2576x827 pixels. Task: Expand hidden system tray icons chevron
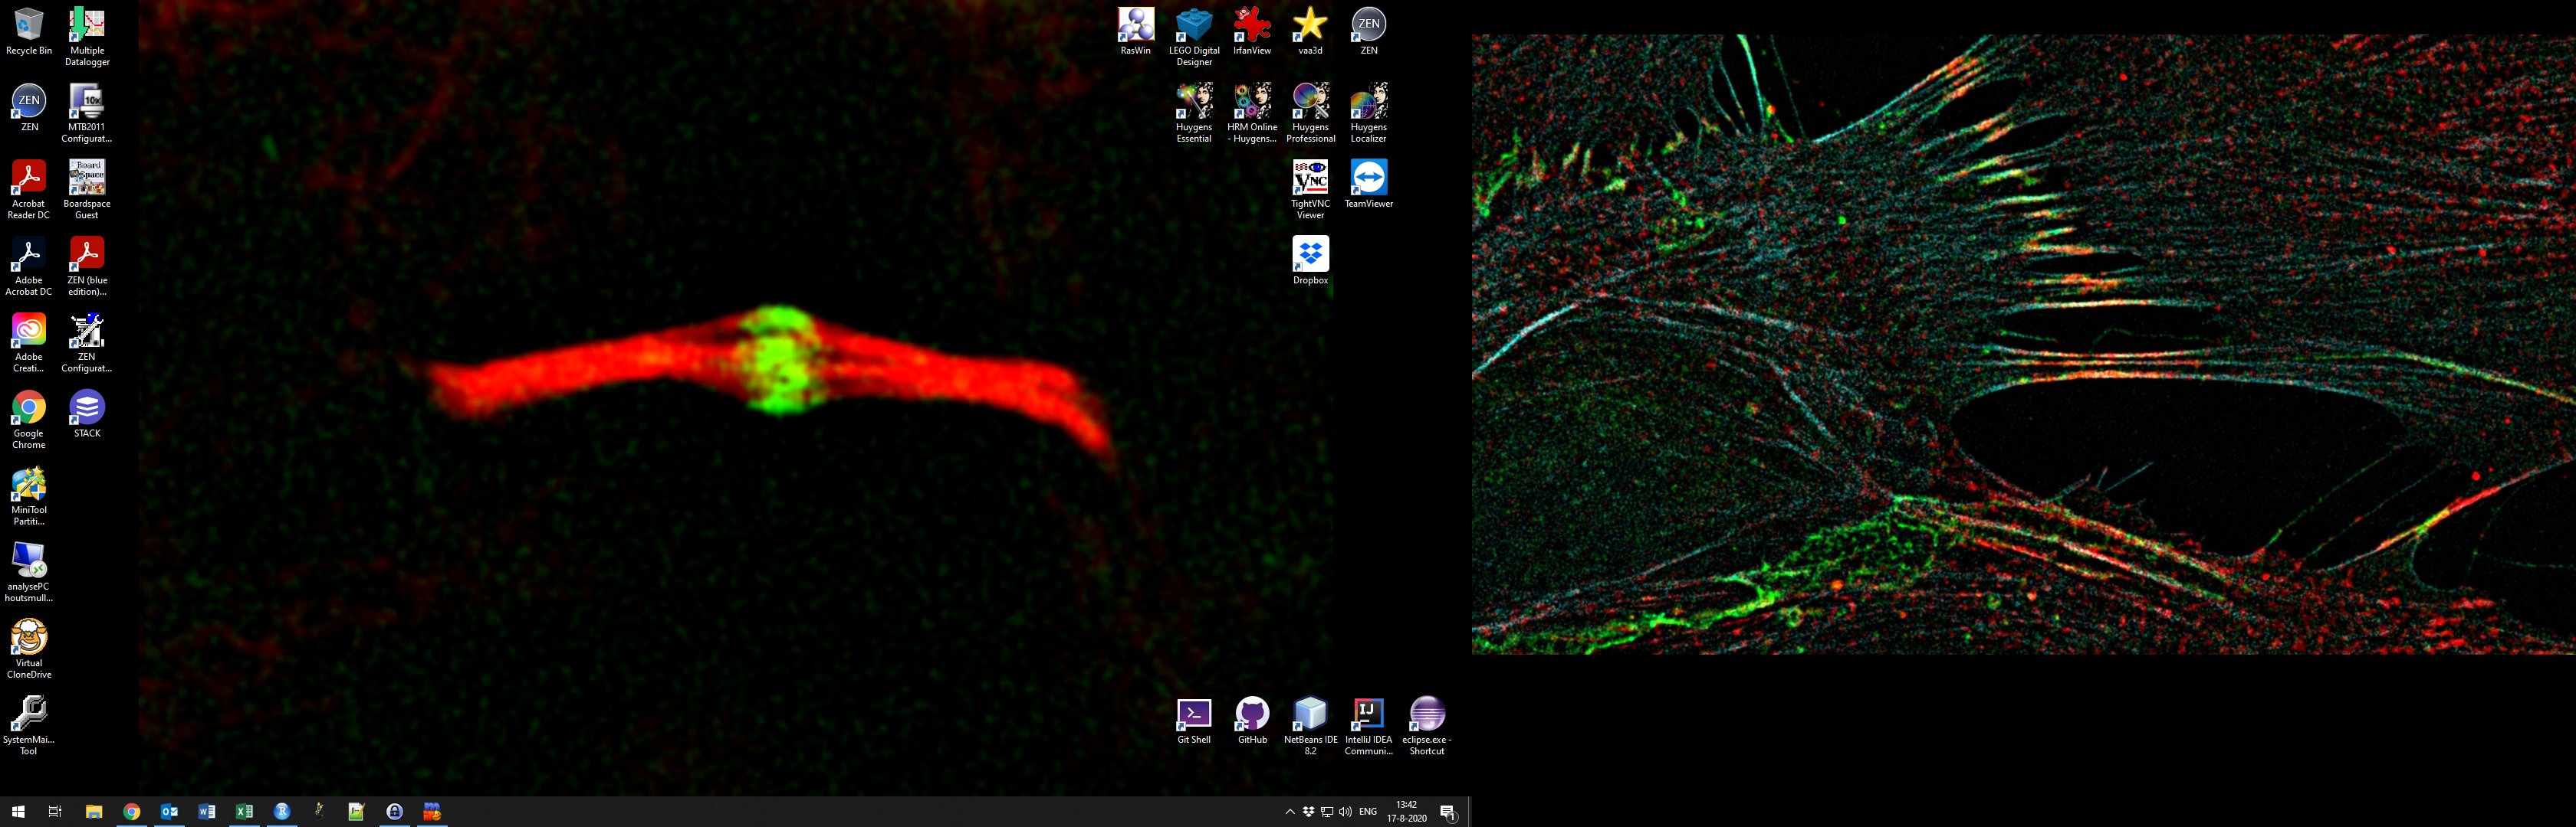click(1290, 812)
